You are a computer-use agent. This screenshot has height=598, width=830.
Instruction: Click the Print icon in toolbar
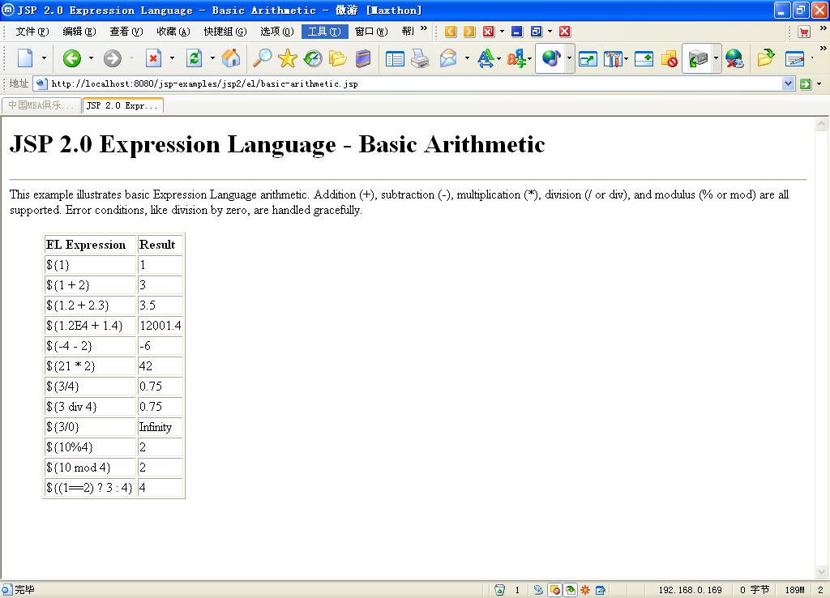coord(421,58)
